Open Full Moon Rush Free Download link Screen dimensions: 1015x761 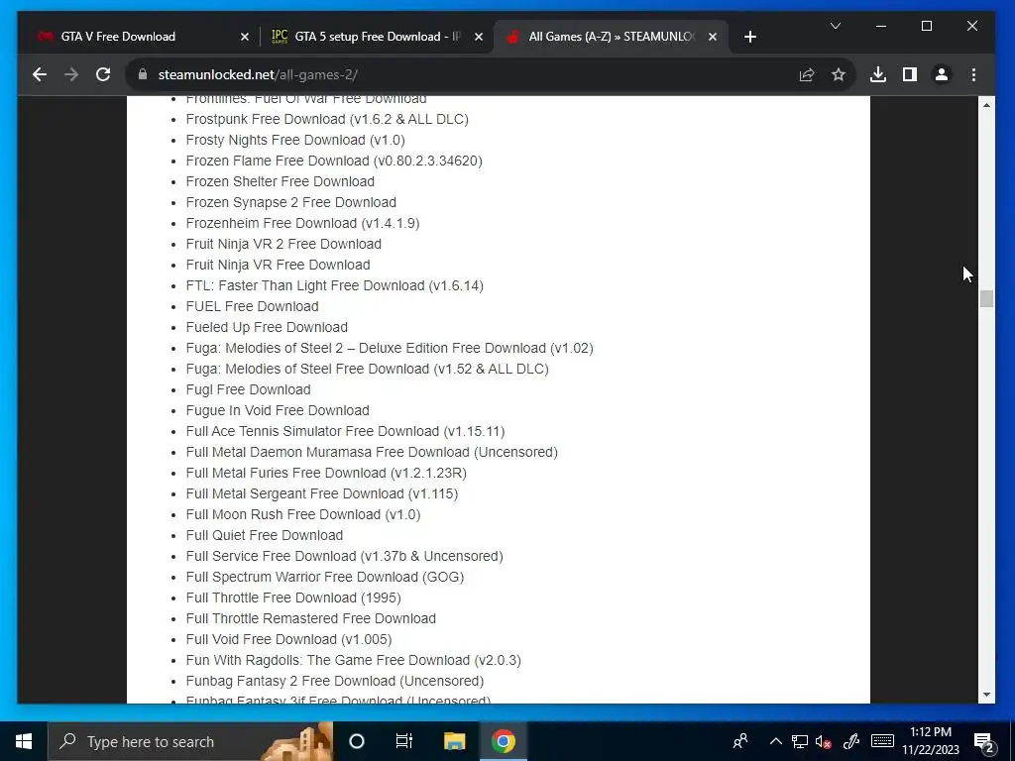click(303, 514)
